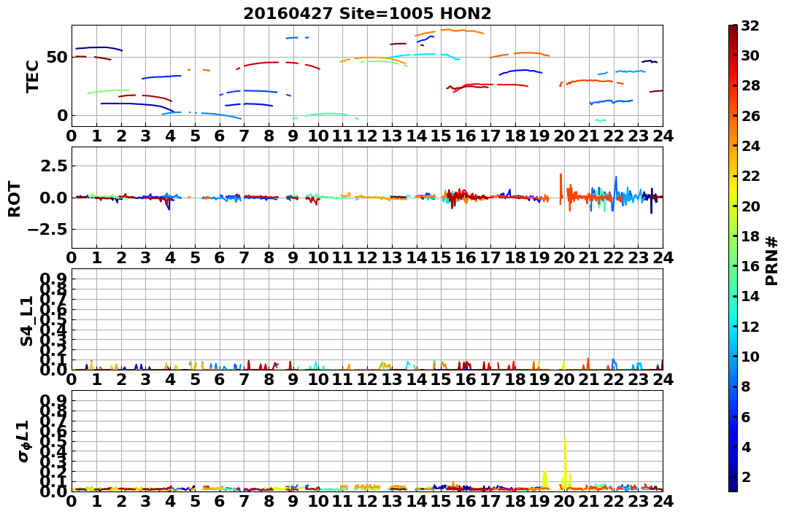Viewport: 786px width, 517px height.
Task: Click hour "24" tick under the TEC panel
Action: 663,136
